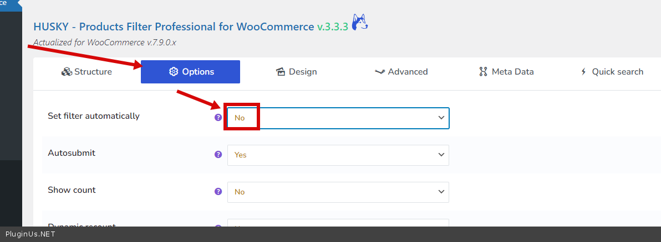This screenshot has height=242, width=661.
Task: Click the cubes icon on Structure tab
Action: 67,72
